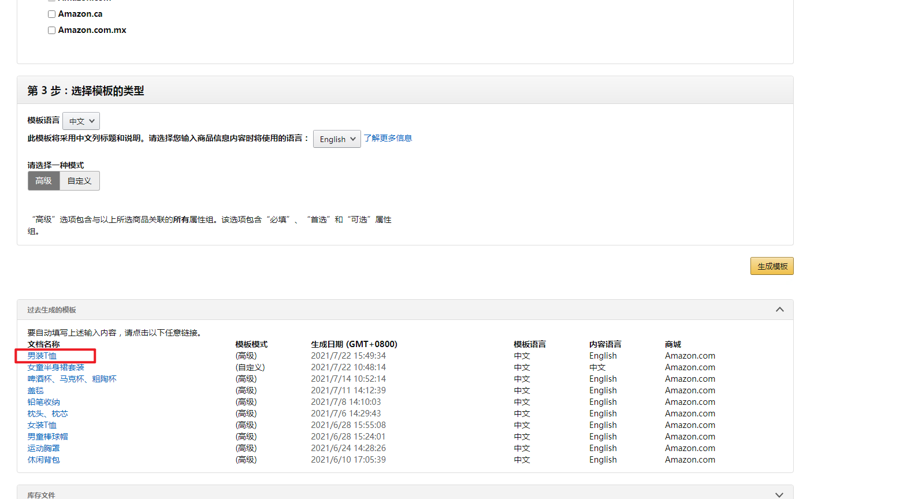Open the English content language dropdown
This screenshot has width=922, height=499.
tap(337, 139)
